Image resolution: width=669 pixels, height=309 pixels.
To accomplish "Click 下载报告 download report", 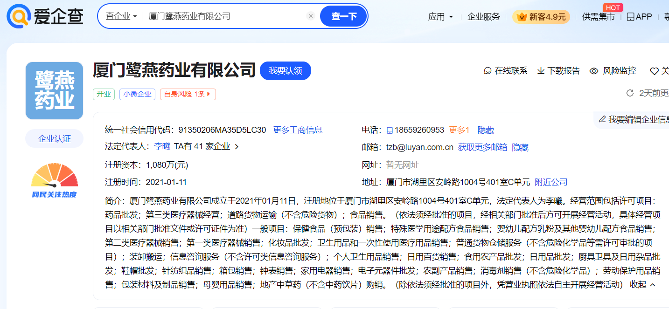I will (558, 71).
